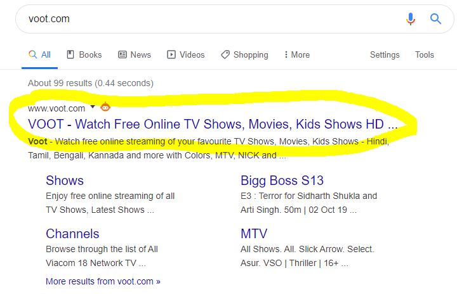457x299 pixels.
Task: Click the About 99 results count text
Action: 91,83
